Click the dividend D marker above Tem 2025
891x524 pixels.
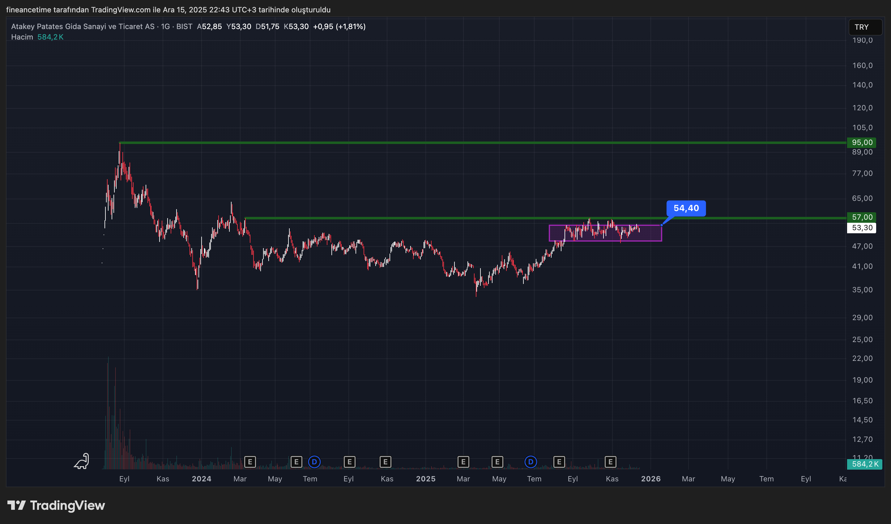530,462
